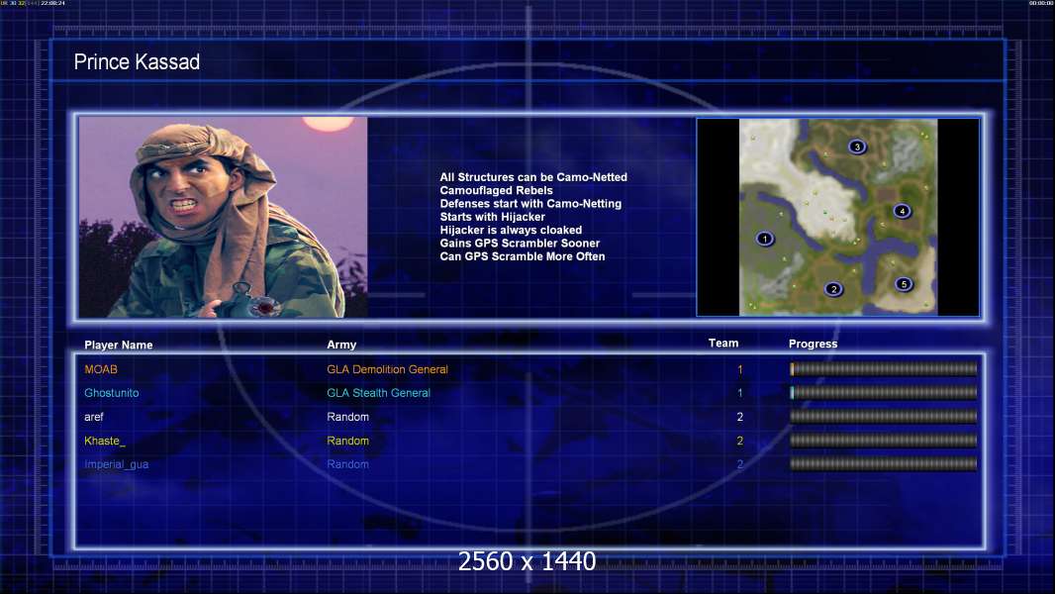
Task: Click Imperial_gua's Random army entry
Action: tap(347, 464)
